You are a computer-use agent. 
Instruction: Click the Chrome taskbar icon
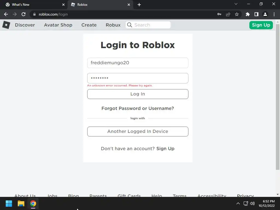(33, 203)
